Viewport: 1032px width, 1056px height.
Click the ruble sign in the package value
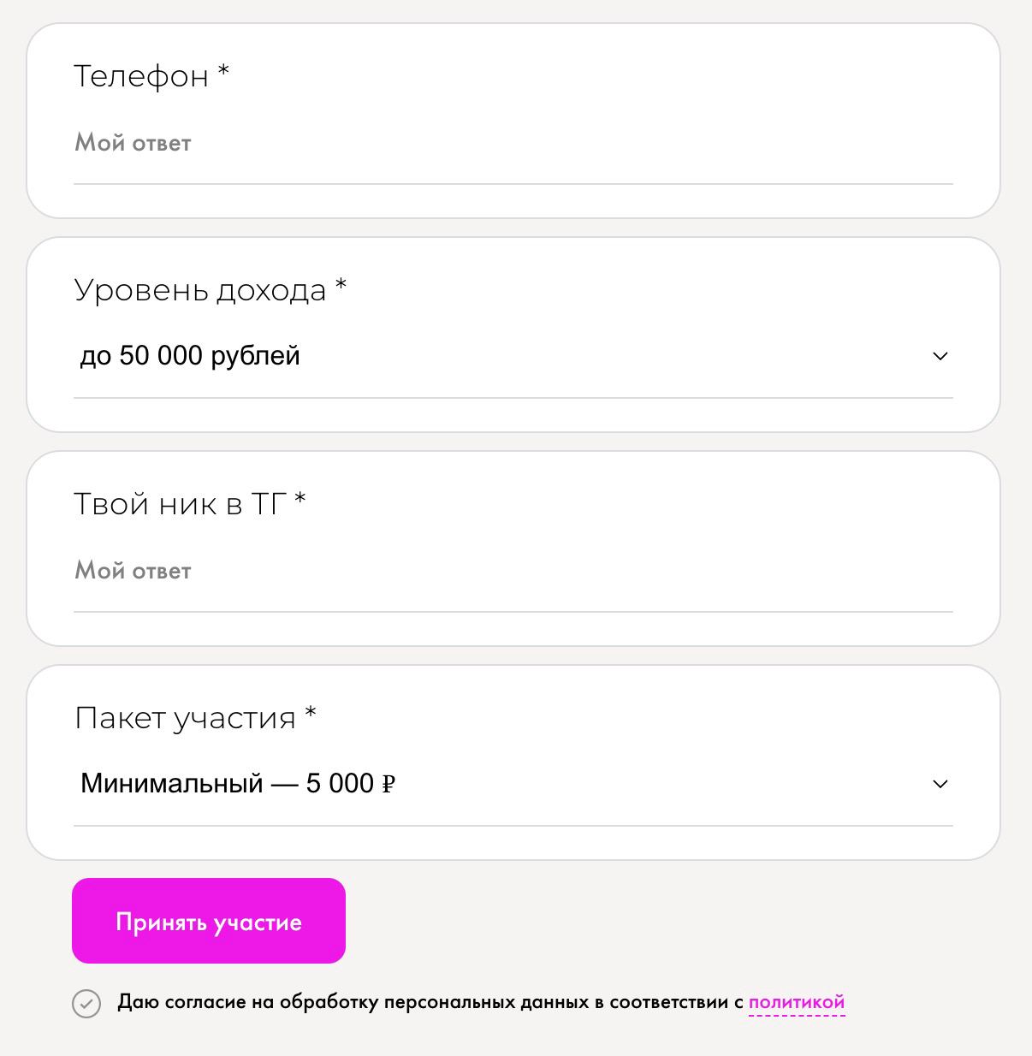point(388,784)
